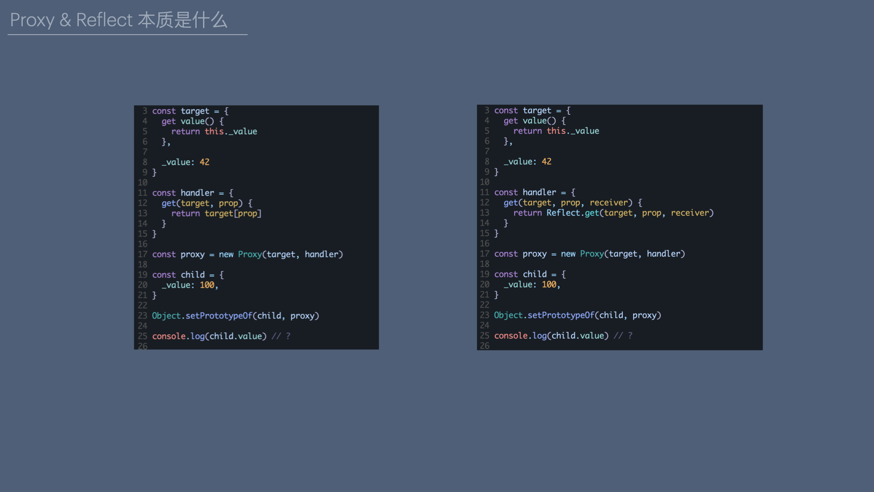The width and height of the screenshot is (874, 492).
Task: Click 'const proxy = new Proxy' in left code
Action: (x=207, y=254)
